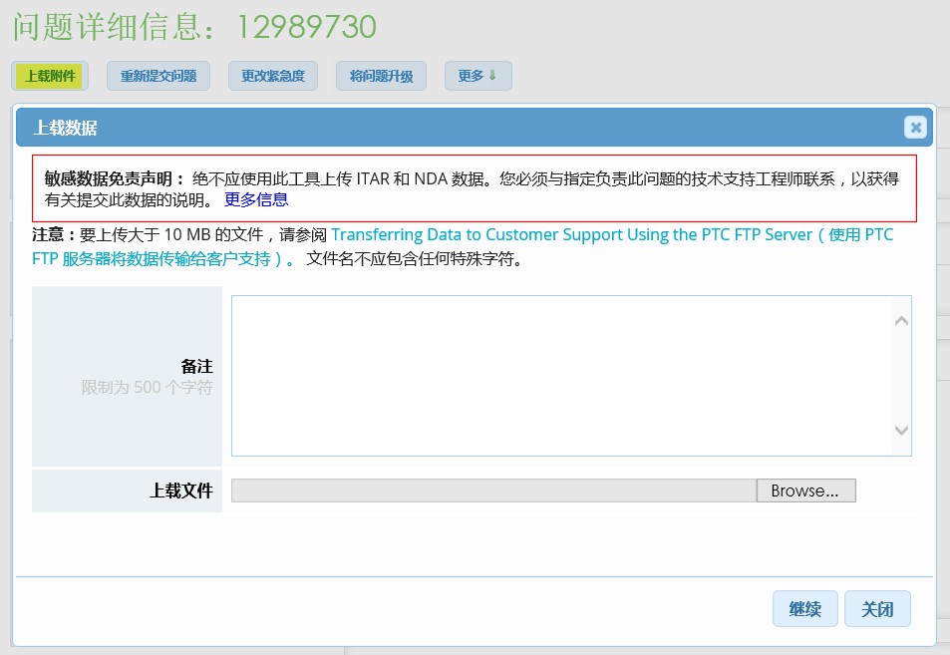This screenshot has width=950, height=655.
Task: Click 关闭 to cancel the upload
Action: click(x=877, y=608)
